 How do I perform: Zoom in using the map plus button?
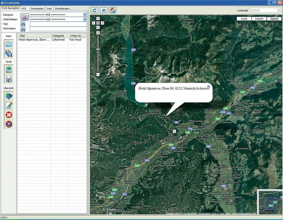click(x=98, y=33)
